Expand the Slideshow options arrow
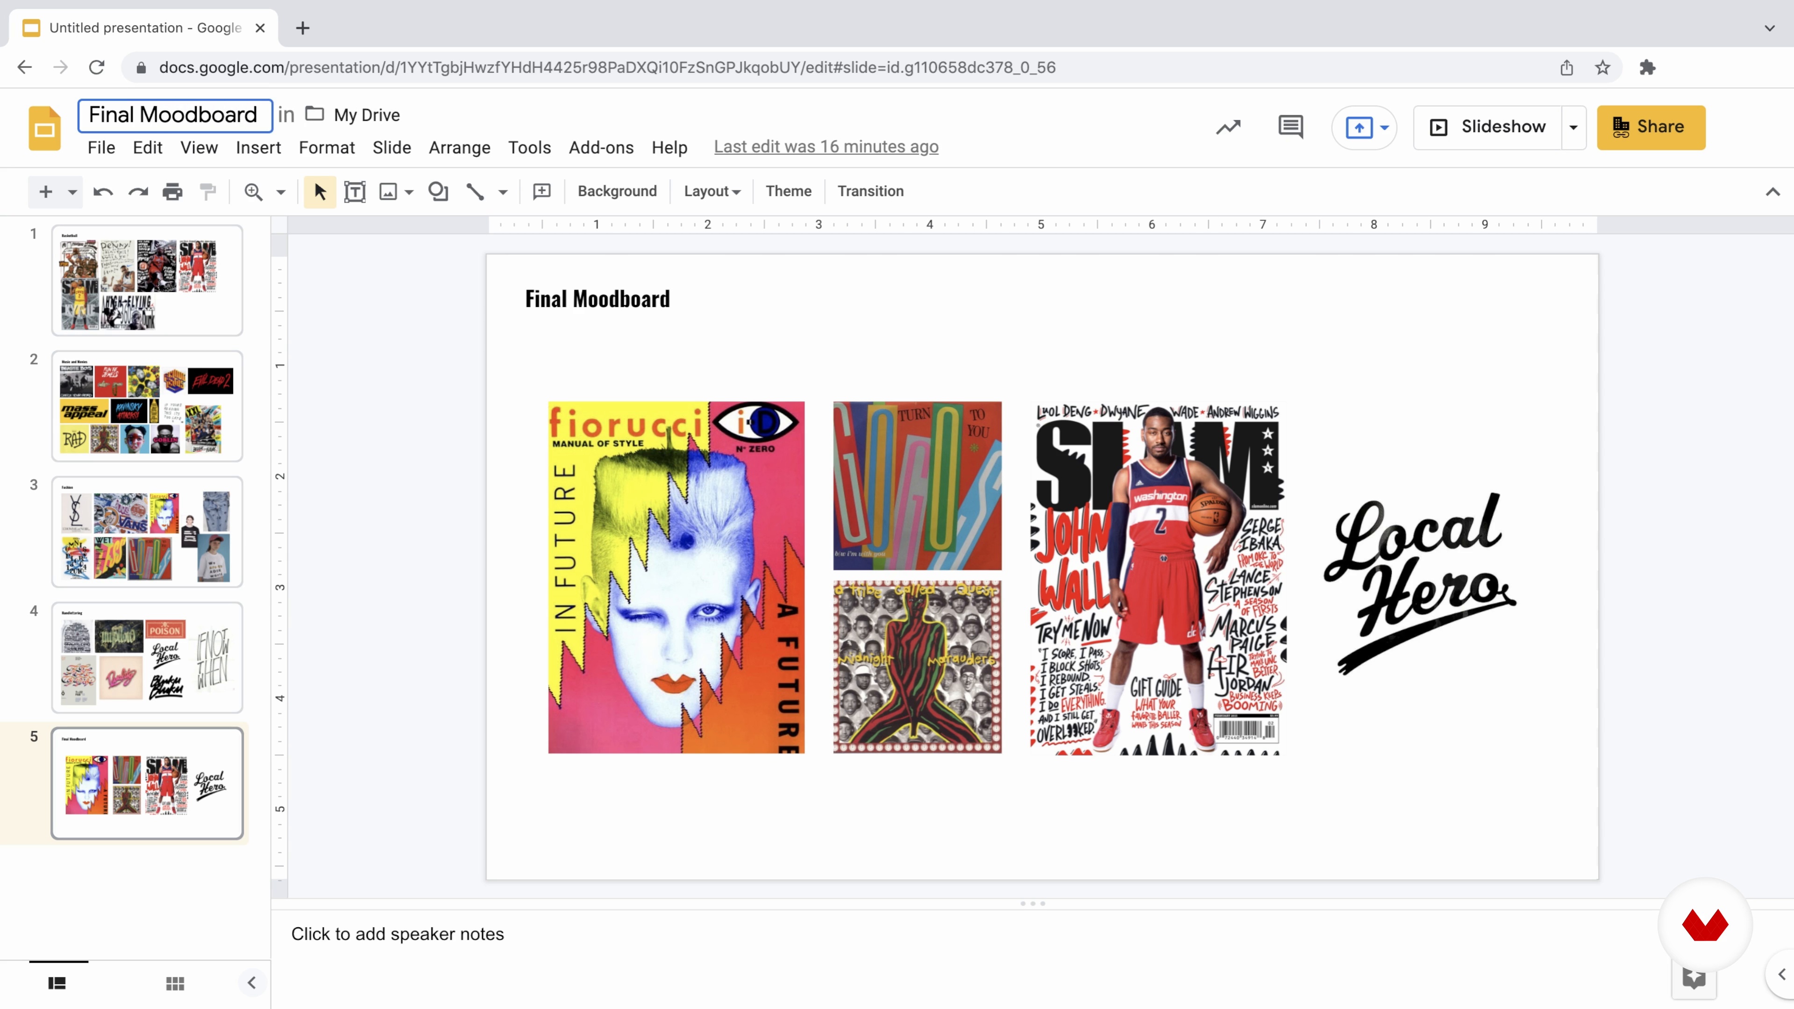The height and width of the screenshot is (1009, 1794). tap(1573, 128)
